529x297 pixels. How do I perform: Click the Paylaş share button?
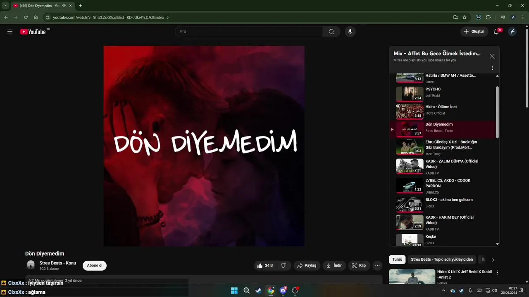[307, 266]
